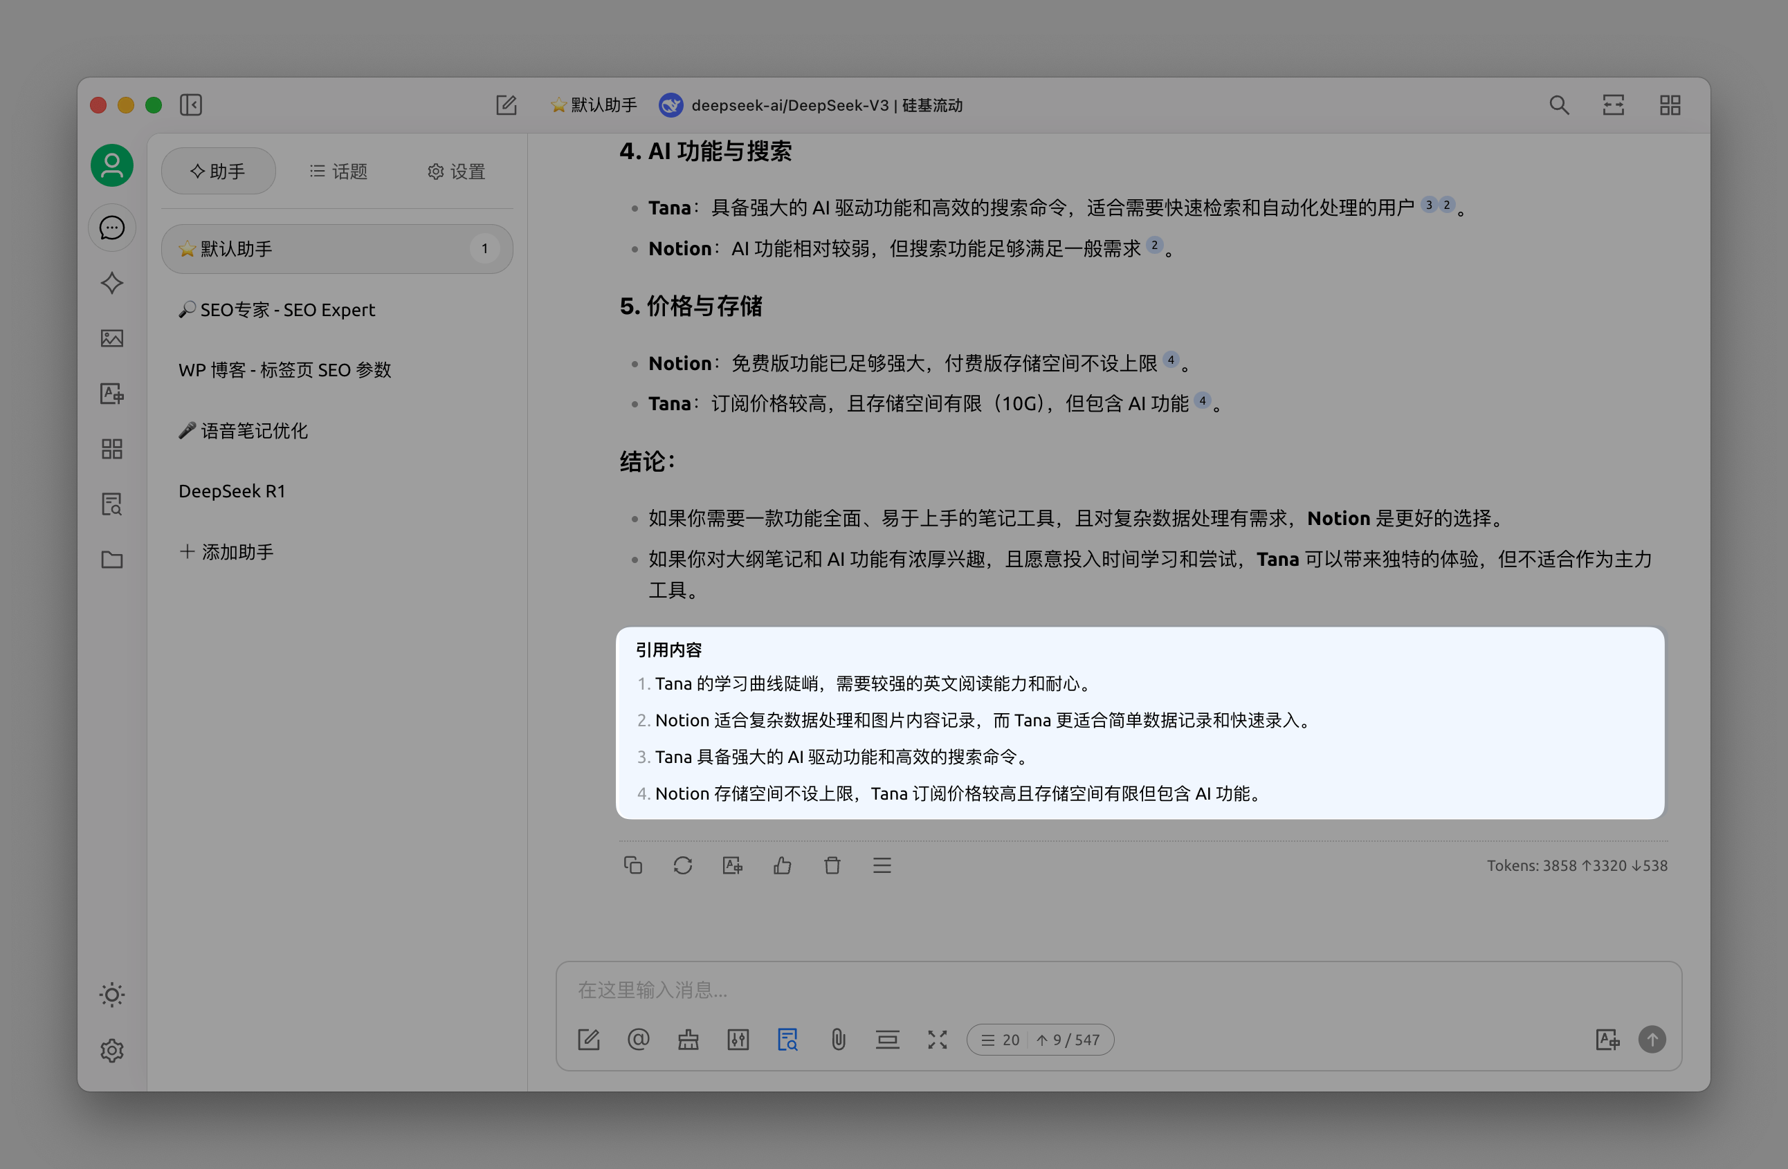The height and width of the screenshot is (1169, 1788).
Task: Open deepseek-ai/DeepSeek-V3 model selector
Action: tap(812, 105)
